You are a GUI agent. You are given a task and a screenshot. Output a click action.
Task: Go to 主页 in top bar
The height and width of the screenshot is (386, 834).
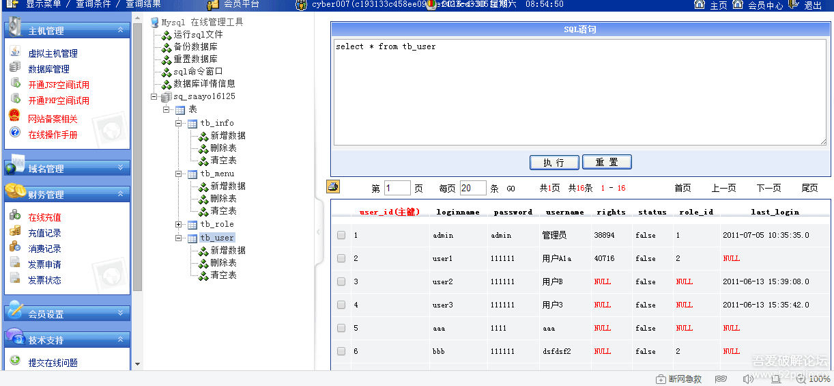pos(718,5)
